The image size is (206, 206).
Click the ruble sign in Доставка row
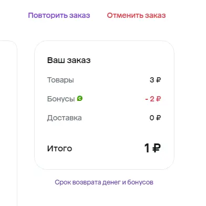click(x=158, y=118)
